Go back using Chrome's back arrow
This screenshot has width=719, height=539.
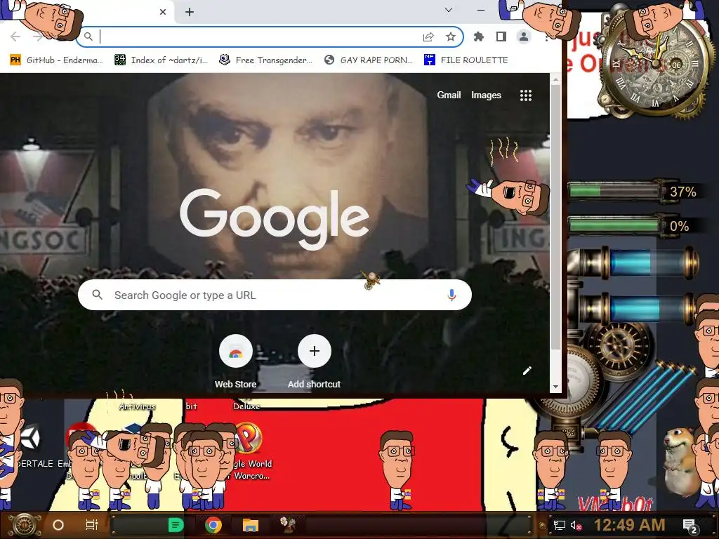15,36
